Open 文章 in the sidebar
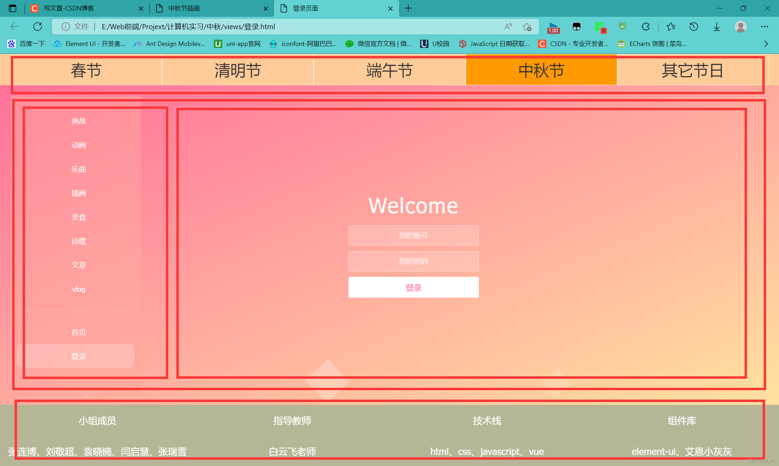Image resolution: width=779 pixels, height=466 pixels. coord(79,265)
